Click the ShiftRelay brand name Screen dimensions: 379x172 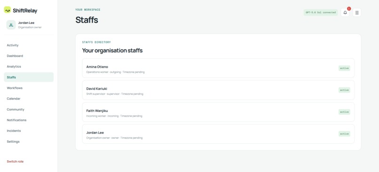tap(25, 11)
